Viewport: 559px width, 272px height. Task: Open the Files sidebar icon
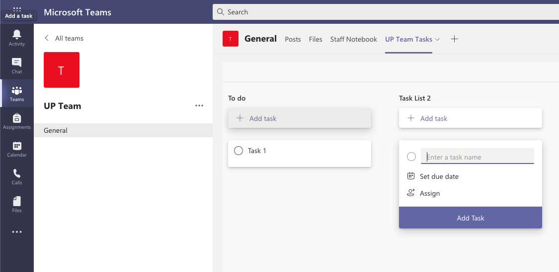click(x=17, y=201)
